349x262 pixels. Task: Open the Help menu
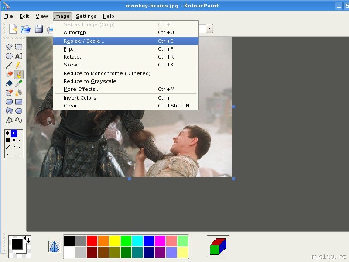(108, 16)
